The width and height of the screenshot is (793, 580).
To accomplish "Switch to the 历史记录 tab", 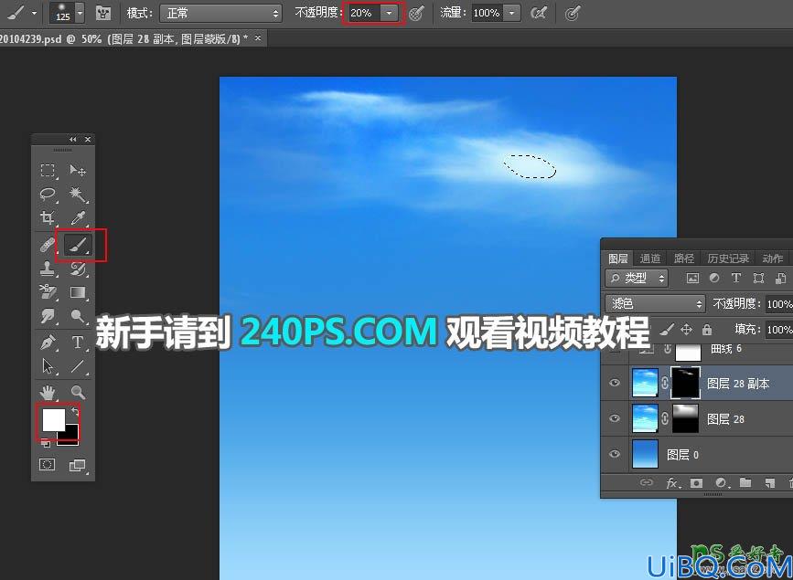I will [x=728, y=258].
